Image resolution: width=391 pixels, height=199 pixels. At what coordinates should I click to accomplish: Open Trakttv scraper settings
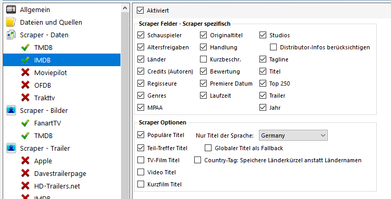(44, 98)
